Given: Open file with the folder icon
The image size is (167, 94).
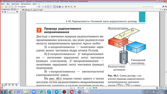Looking at the screenshot, I should pos(2,7).
